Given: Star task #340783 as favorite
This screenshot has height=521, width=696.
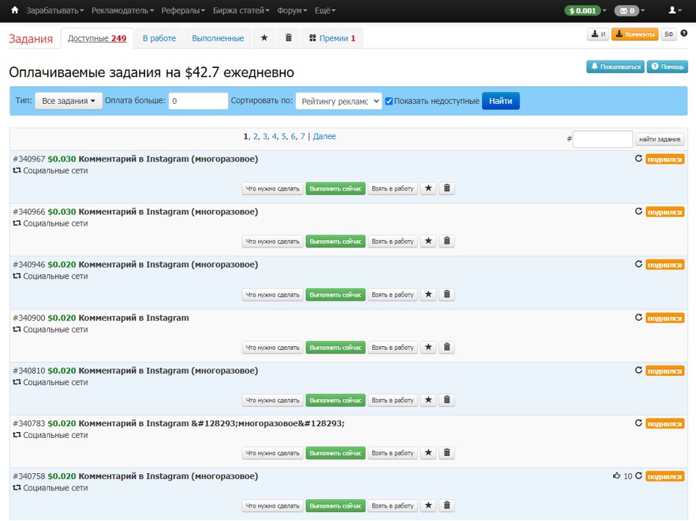Looking at the screenshot, I should pos(428,453).
